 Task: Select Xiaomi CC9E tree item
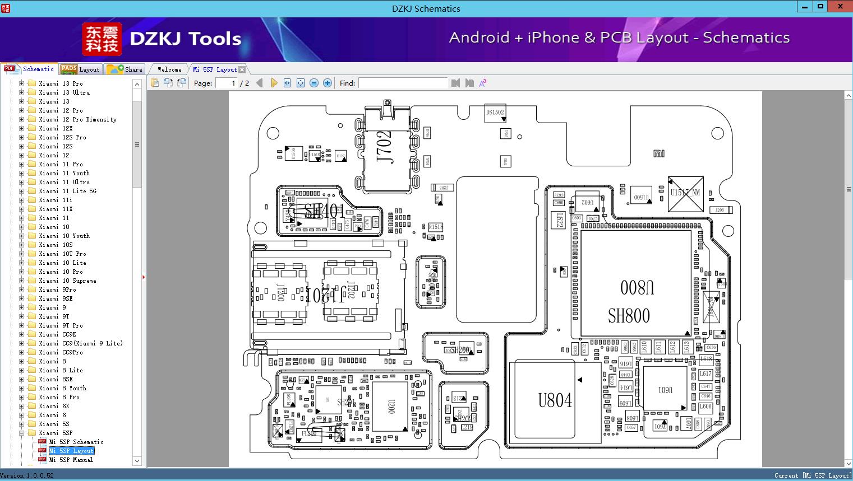(57, 334)
